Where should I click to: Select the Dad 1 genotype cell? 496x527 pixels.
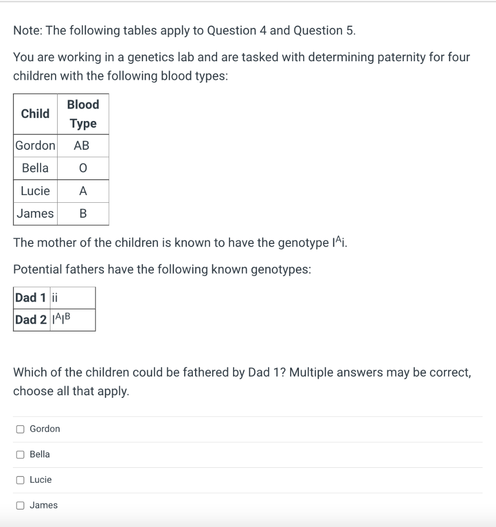pyautogui.click(x=72, y=297)
